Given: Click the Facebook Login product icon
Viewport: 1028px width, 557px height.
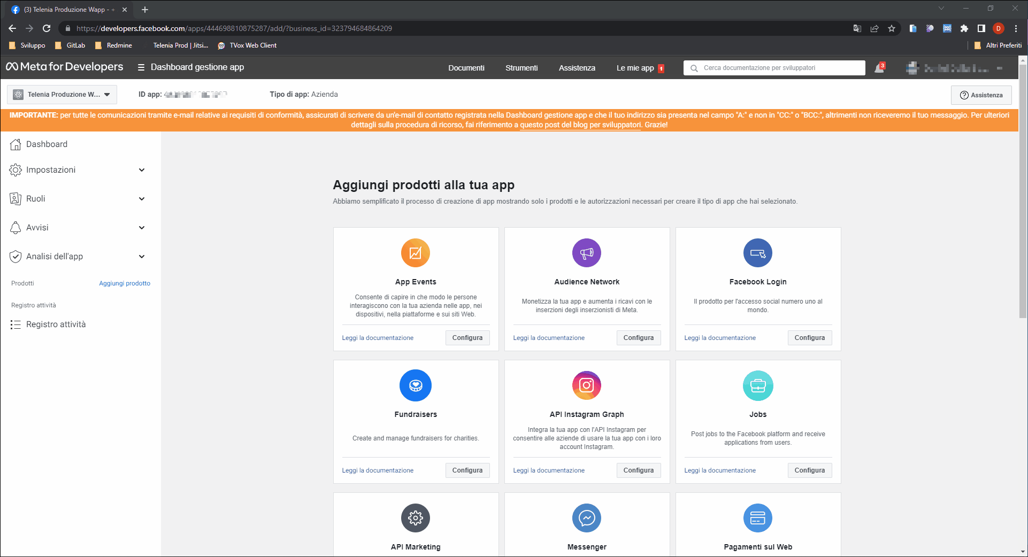Looking at the screenshot, I should 758,253.
